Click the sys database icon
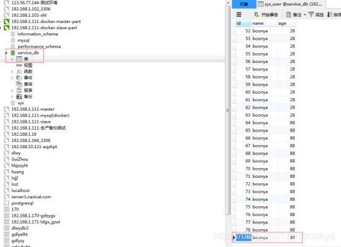Screen dimensions: 341x247 (13, 103)
